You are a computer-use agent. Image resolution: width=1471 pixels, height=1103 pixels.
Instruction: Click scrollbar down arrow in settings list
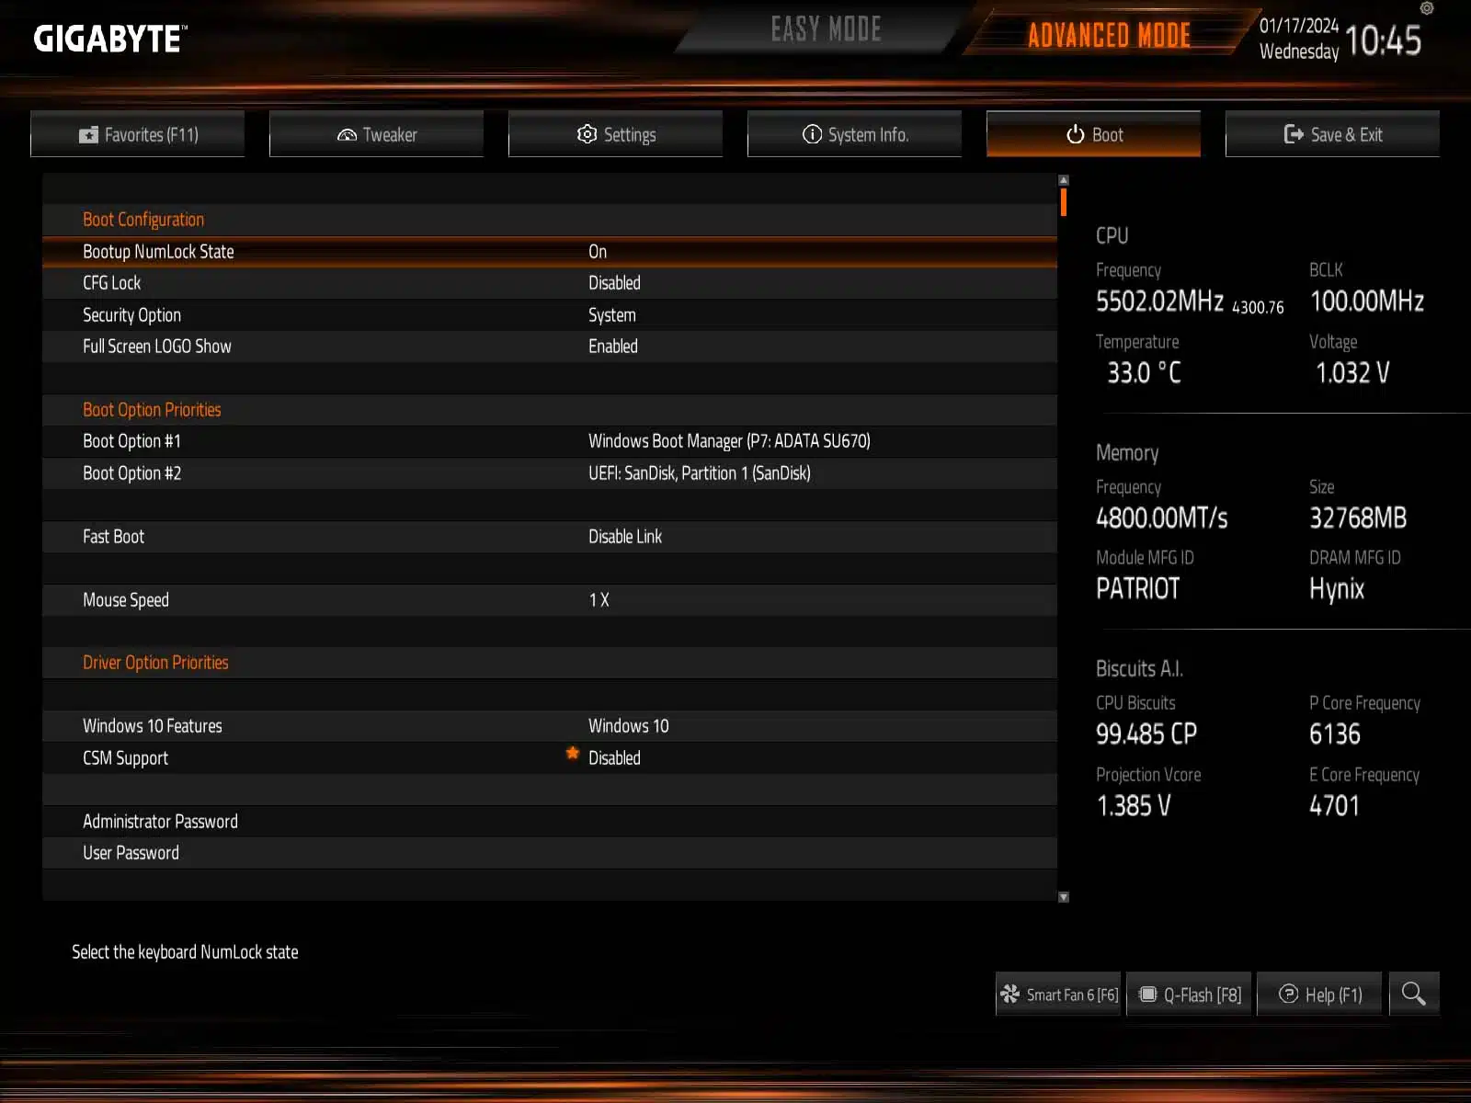pos(1064,897)
